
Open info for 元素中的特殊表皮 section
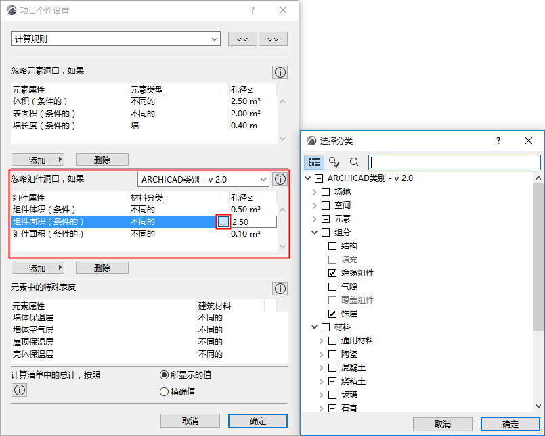[280, 289]
